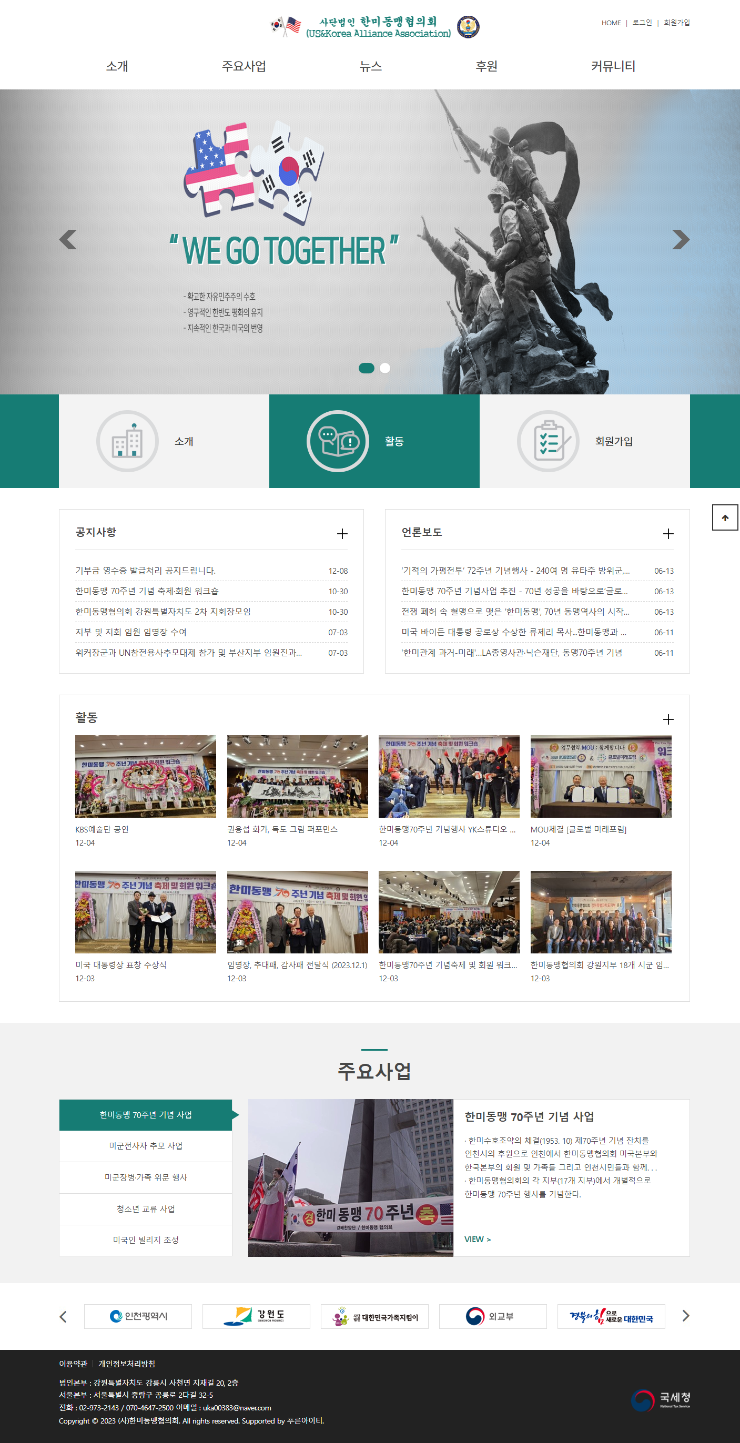Click the scroll-to-top arrow button
740x1443 pixels.
point(725,517)
